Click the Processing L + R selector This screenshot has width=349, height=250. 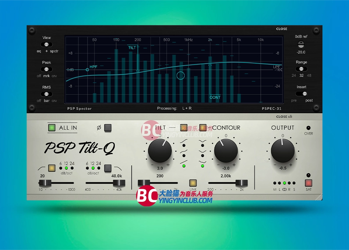click(187, 108)
